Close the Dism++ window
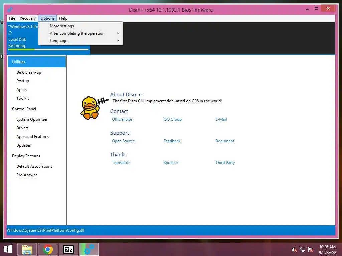342x256 pixels. [328, 8]
